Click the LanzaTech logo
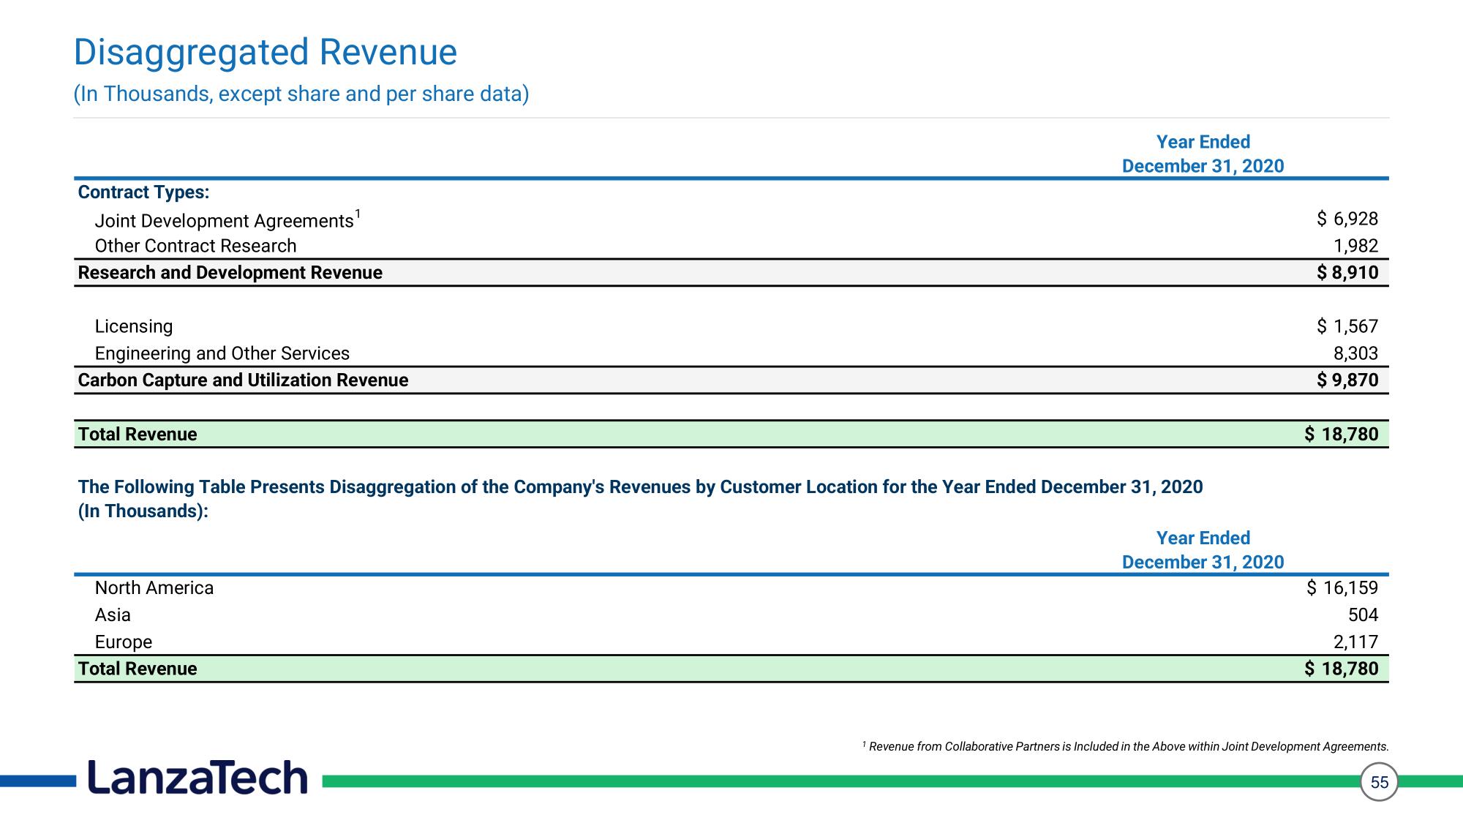1463x823 pixels. (198, 777)
